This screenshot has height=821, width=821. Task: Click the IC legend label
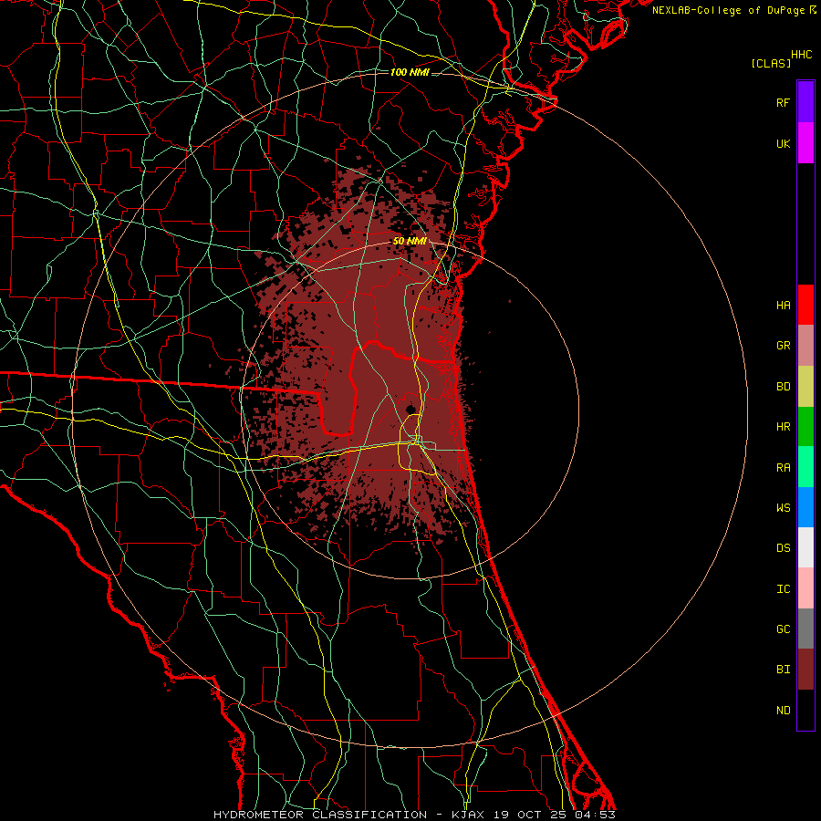click(x=783, y=589)
